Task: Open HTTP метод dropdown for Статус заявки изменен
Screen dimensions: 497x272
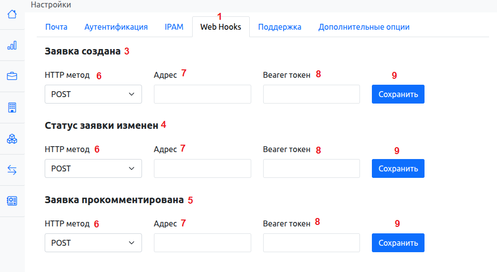Action: 93,168
